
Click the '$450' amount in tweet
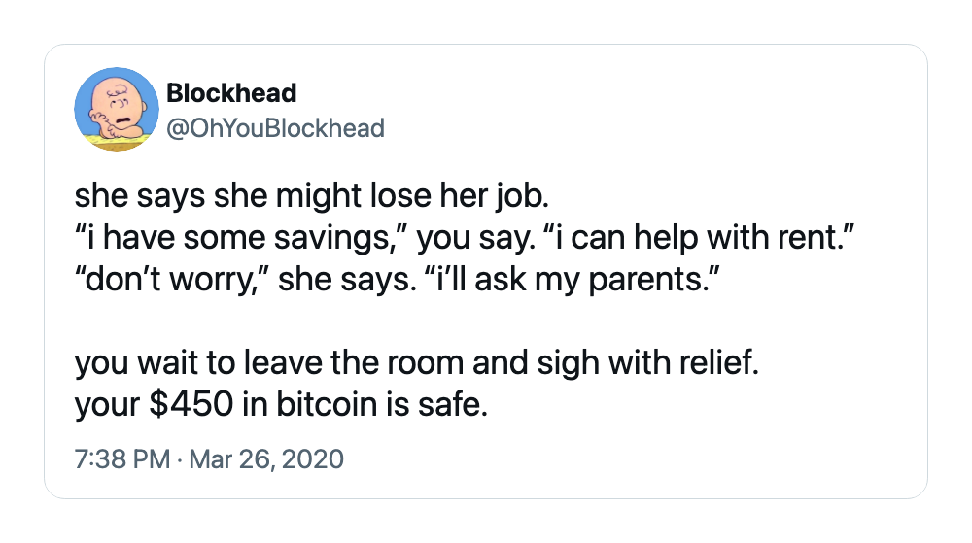[x=191, y=404]
